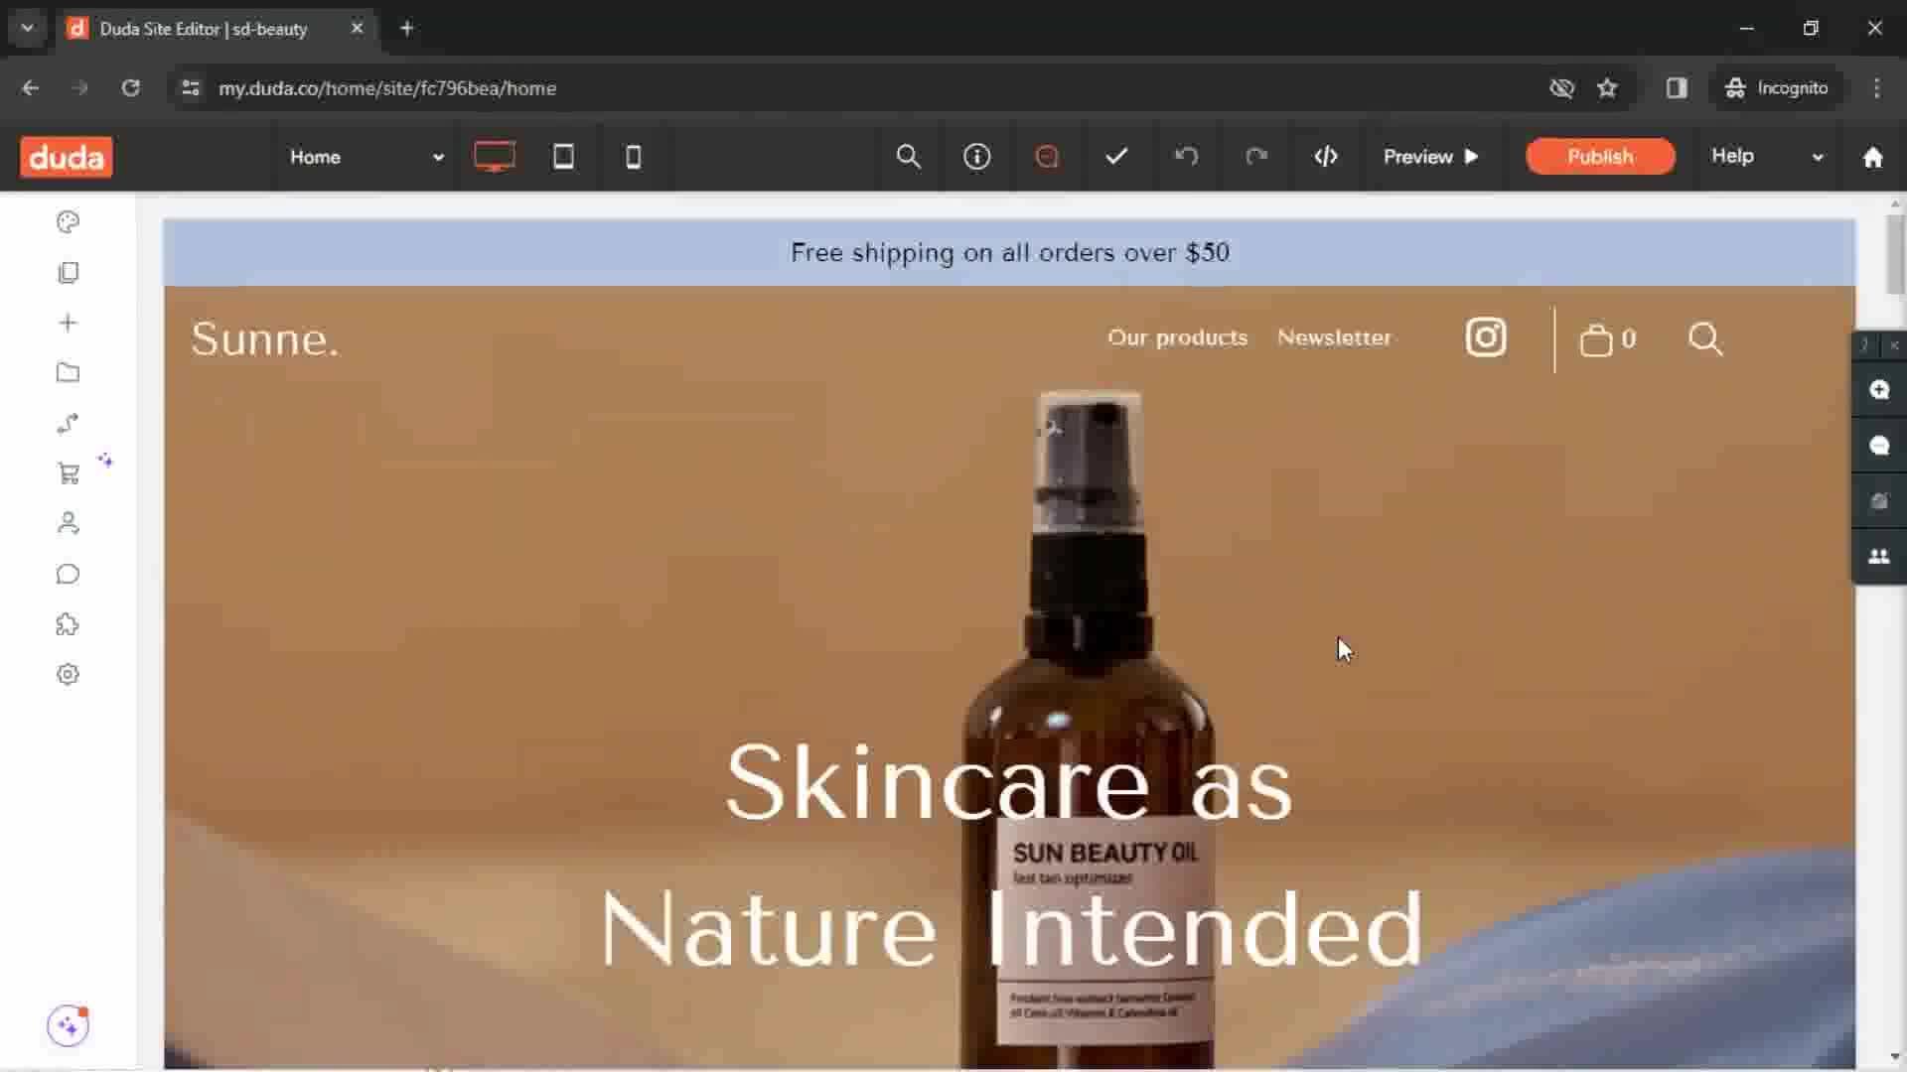Click the duda logo
Image resolution: width=1907 pixels, height=1072 pixels.
(67, 157)
